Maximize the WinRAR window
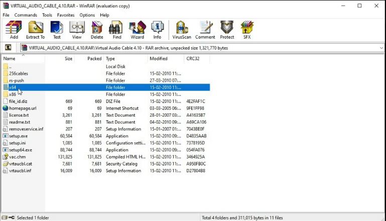Screen dimensions: 386x221 (x=360, y=5)
